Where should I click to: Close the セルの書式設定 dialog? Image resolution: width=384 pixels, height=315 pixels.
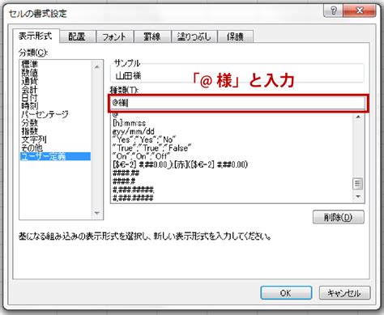click(360, 11)
